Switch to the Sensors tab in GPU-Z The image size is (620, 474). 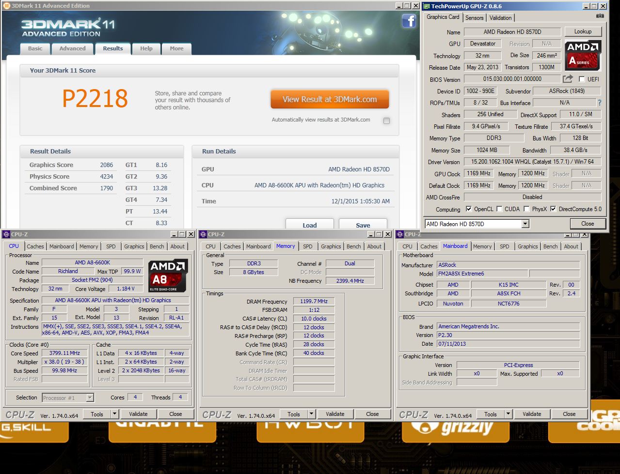(x=474, y=17)
